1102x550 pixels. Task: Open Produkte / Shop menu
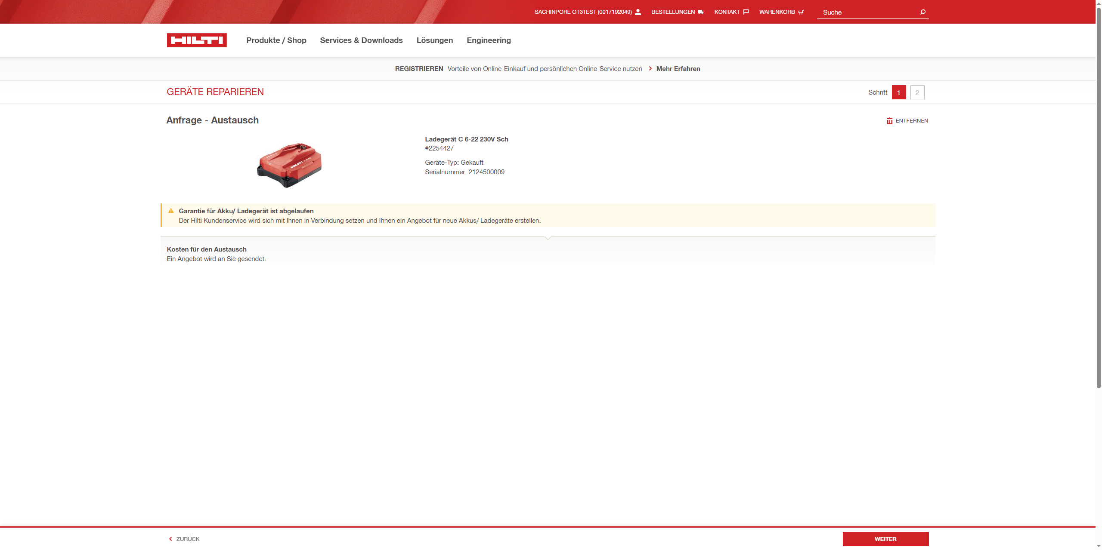coord(276,40)
